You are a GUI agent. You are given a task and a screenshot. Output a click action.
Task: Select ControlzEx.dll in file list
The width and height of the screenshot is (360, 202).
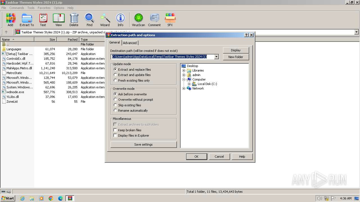click(x=16, y=59)
